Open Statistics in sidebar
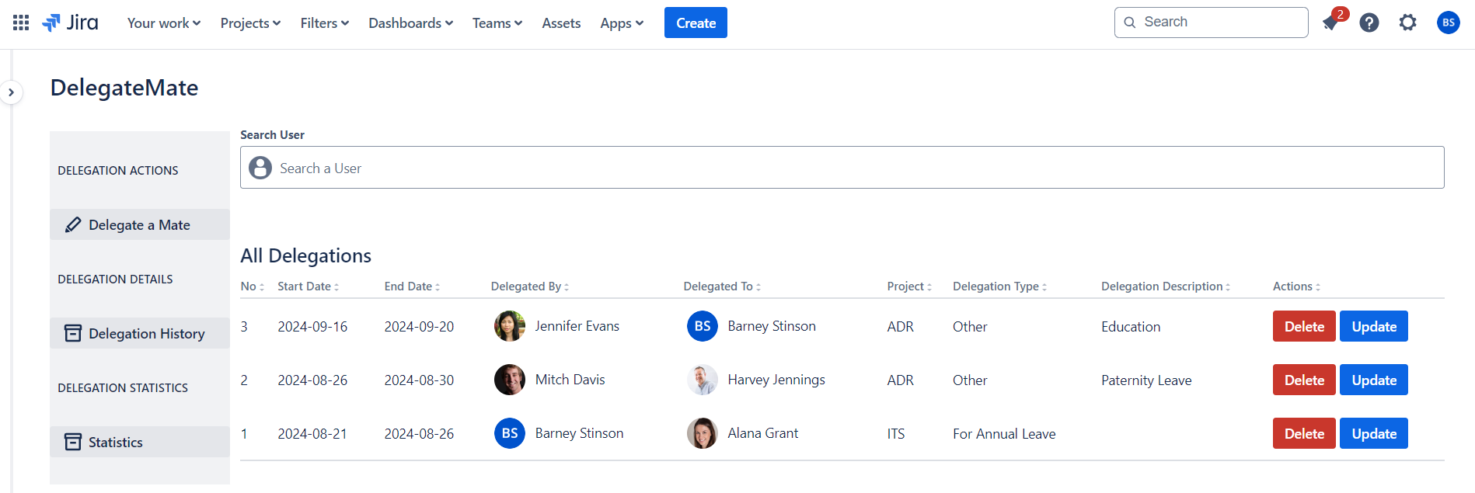This screenshot has width=1475, height=493. click(x=140, y=442)
